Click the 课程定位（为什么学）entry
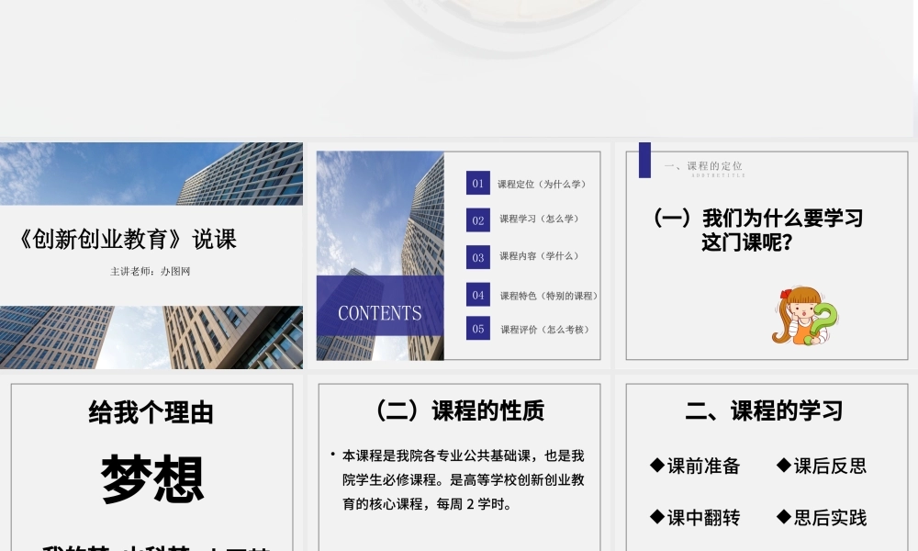This screenshot has width=918, height=551. pos(542,185)
